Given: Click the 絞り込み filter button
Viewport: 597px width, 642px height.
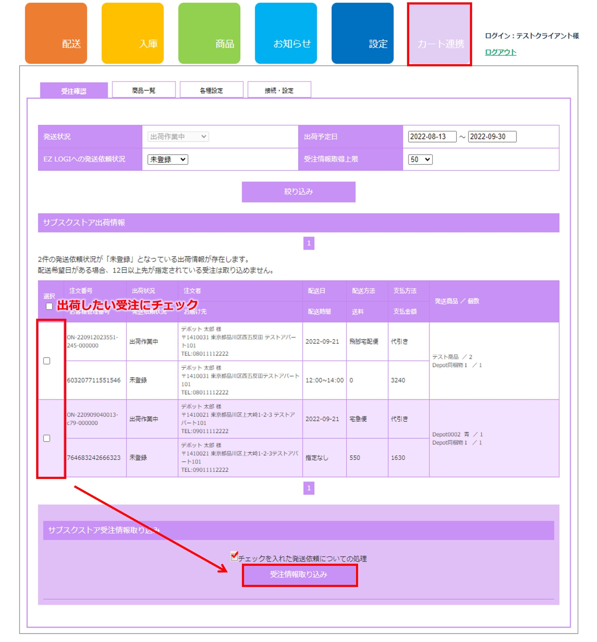Looking at the screenshot, I should point(298,192).
